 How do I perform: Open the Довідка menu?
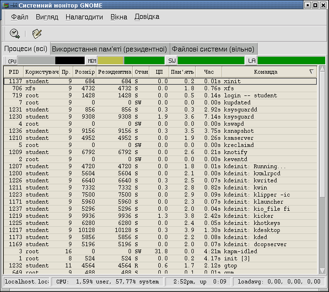147,17
